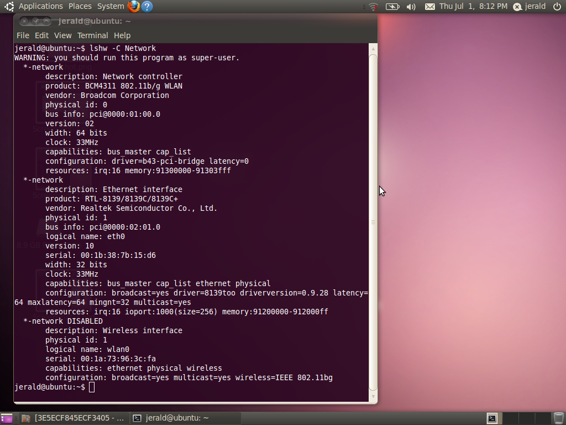Image resolution: width=566 pixels, height=425 pixels.
Task: Open the battery status indicator
Action: [x=392, y=7]
